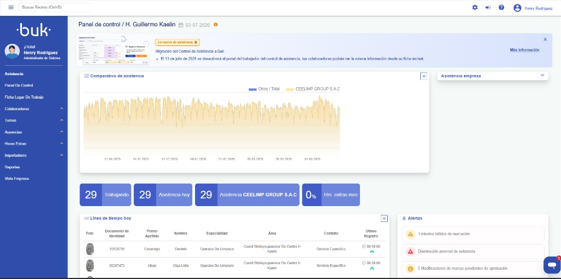Open the Comparativo de asistencia chart menu icon
The image size is (561, 279).
423,76
